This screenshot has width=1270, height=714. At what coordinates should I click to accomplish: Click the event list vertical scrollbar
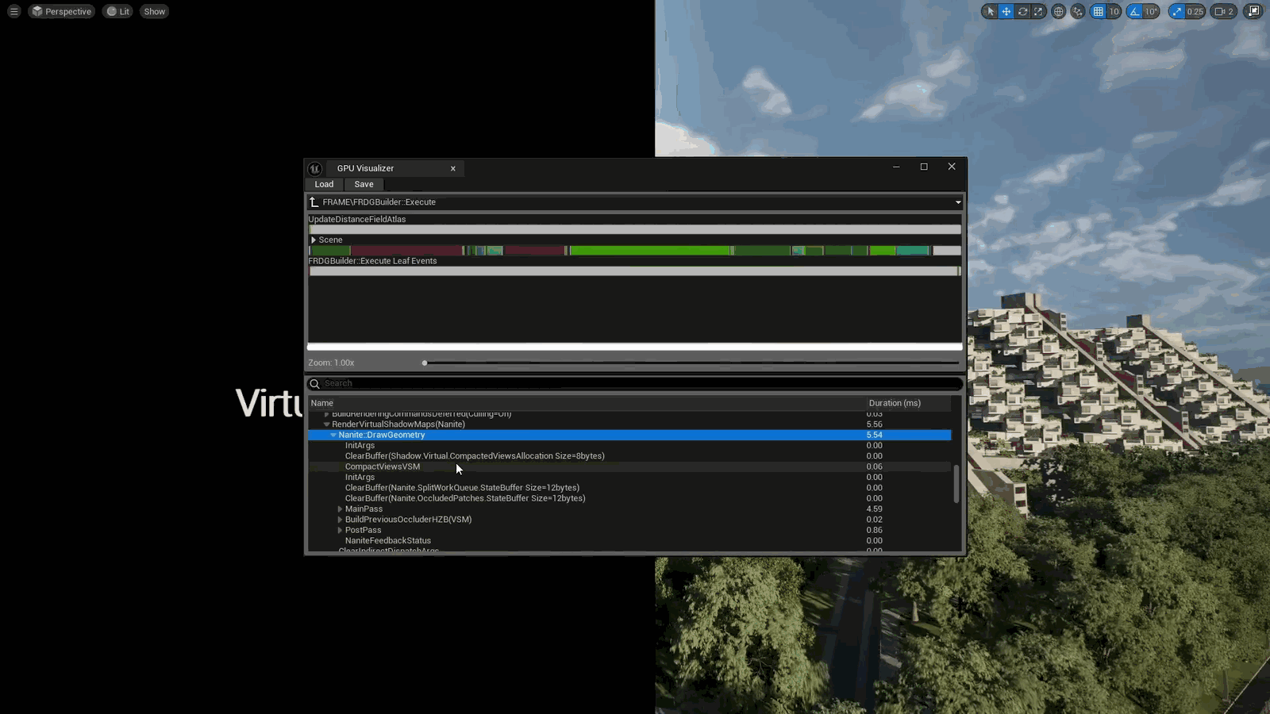tap(956, 484)
